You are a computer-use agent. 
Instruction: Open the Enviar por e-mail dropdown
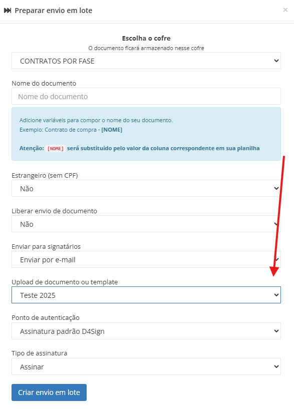(x=146, y=259)
